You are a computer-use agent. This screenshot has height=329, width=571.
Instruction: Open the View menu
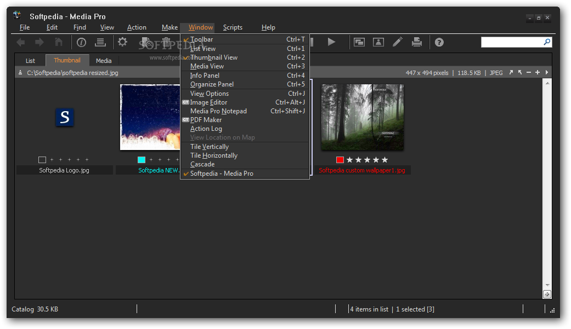(107, 27)
